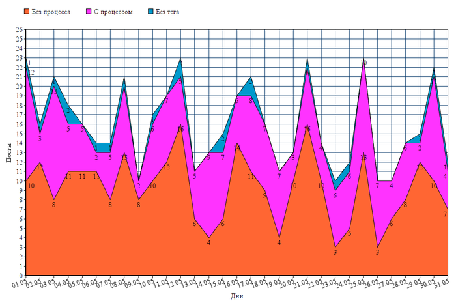Click the 26 value on y-axis
This screenshot has width=456, height=303.
click(x=19, y=29)
